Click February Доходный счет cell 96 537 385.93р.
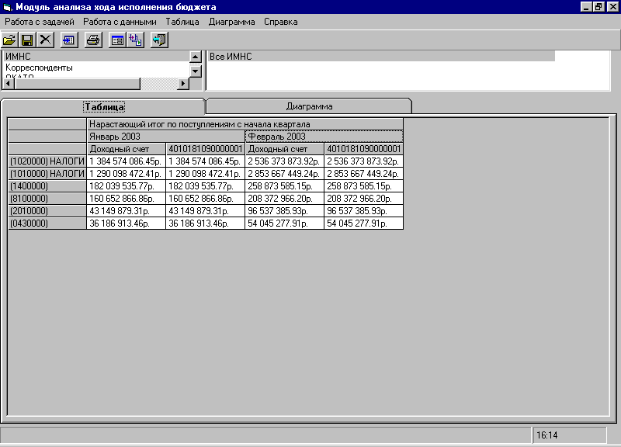 pos(284,210)
